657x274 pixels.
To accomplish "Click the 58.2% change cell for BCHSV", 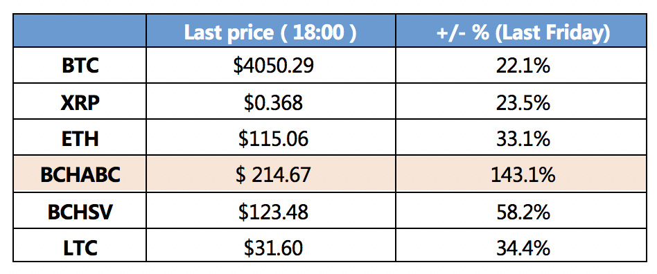I will (521, 210).
